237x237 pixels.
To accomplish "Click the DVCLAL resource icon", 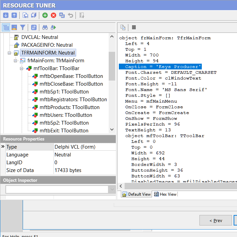I will pos(16,37).
